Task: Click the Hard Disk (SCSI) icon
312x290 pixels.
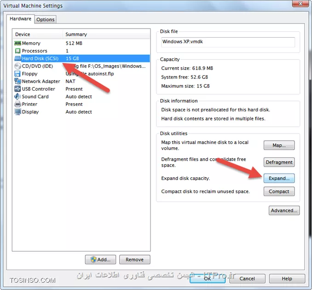Action: coord(17,58)
